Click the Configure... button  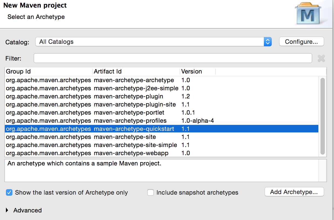point(301,42)
